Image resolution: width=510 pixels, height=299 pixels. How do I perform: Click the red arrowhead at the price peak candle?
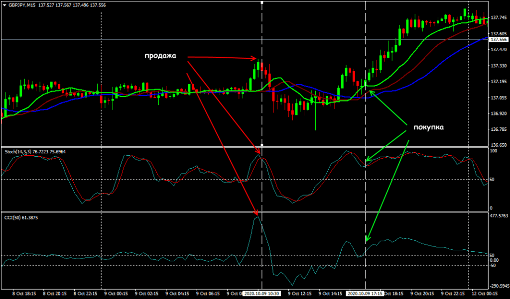tap(256, 59)
